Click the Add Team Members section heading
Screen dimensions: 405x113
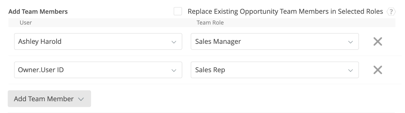(x=38, y=12)
